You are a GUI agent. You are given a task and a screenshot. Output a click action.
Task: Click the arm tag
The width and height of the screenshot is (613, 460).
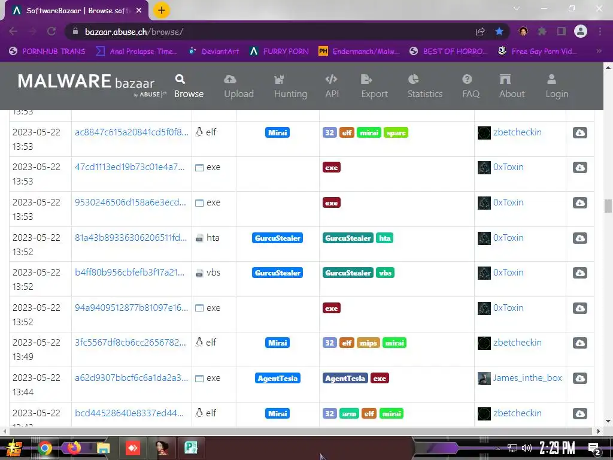tap(349, 413)
